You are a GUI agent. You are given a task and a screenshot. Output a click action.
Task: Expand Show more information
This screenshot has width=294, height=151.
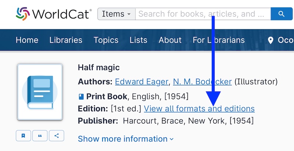pyautogui.click(x=126, y=139)
